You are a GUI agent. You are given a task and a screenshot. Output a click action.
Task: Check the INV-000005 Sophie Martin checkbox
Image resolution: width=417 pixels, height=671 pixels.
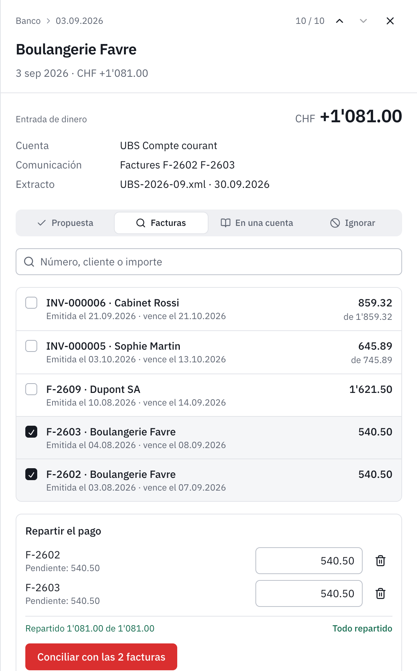pyautogui.click(x=31, y=346)
